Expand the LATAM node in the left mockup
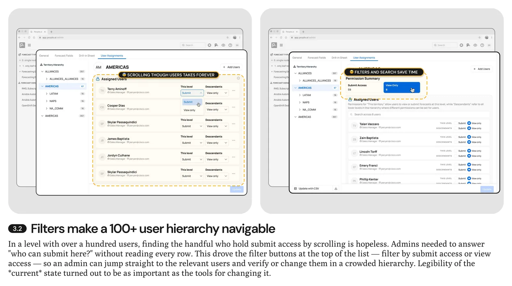The image size is (512, 286). coord(47,94)
